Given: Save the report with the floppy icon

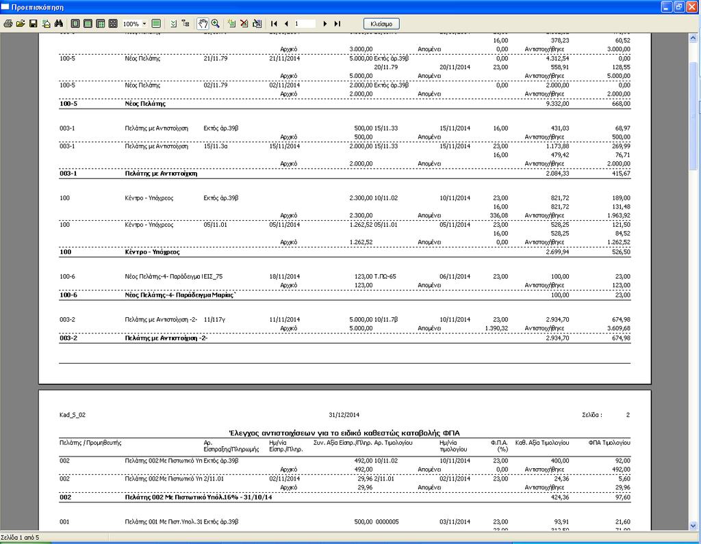Looking at the screenshot, I should point(33,24).
